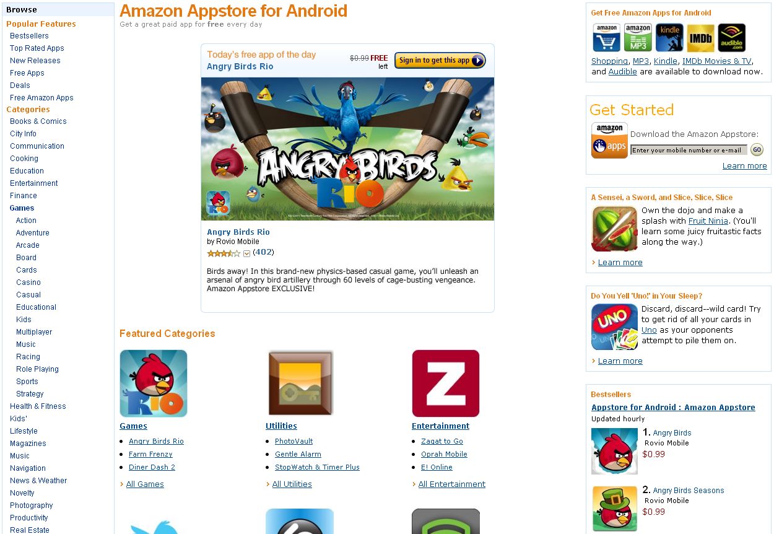The width and height of the screenshot is (774, 534).
Task: Open the IMDb app icon
Action: 700,38
